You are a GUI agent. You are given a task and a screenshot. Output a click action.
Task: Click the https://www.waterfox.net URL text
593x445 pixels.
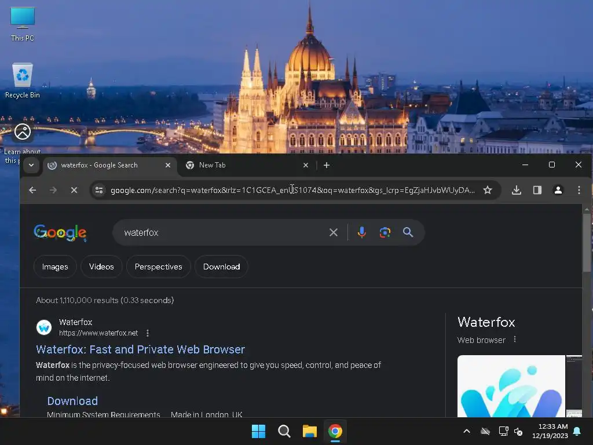98,333
